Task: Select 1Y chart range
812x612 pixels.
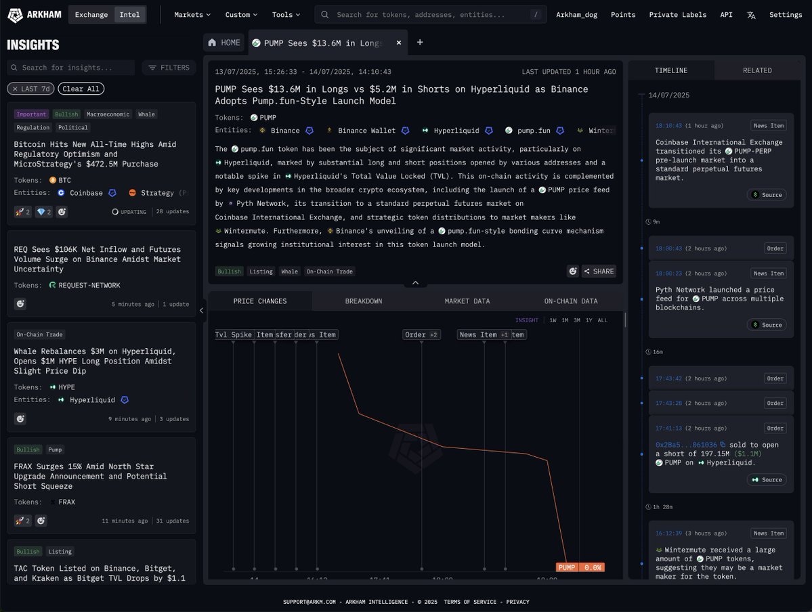Action: 589,320
